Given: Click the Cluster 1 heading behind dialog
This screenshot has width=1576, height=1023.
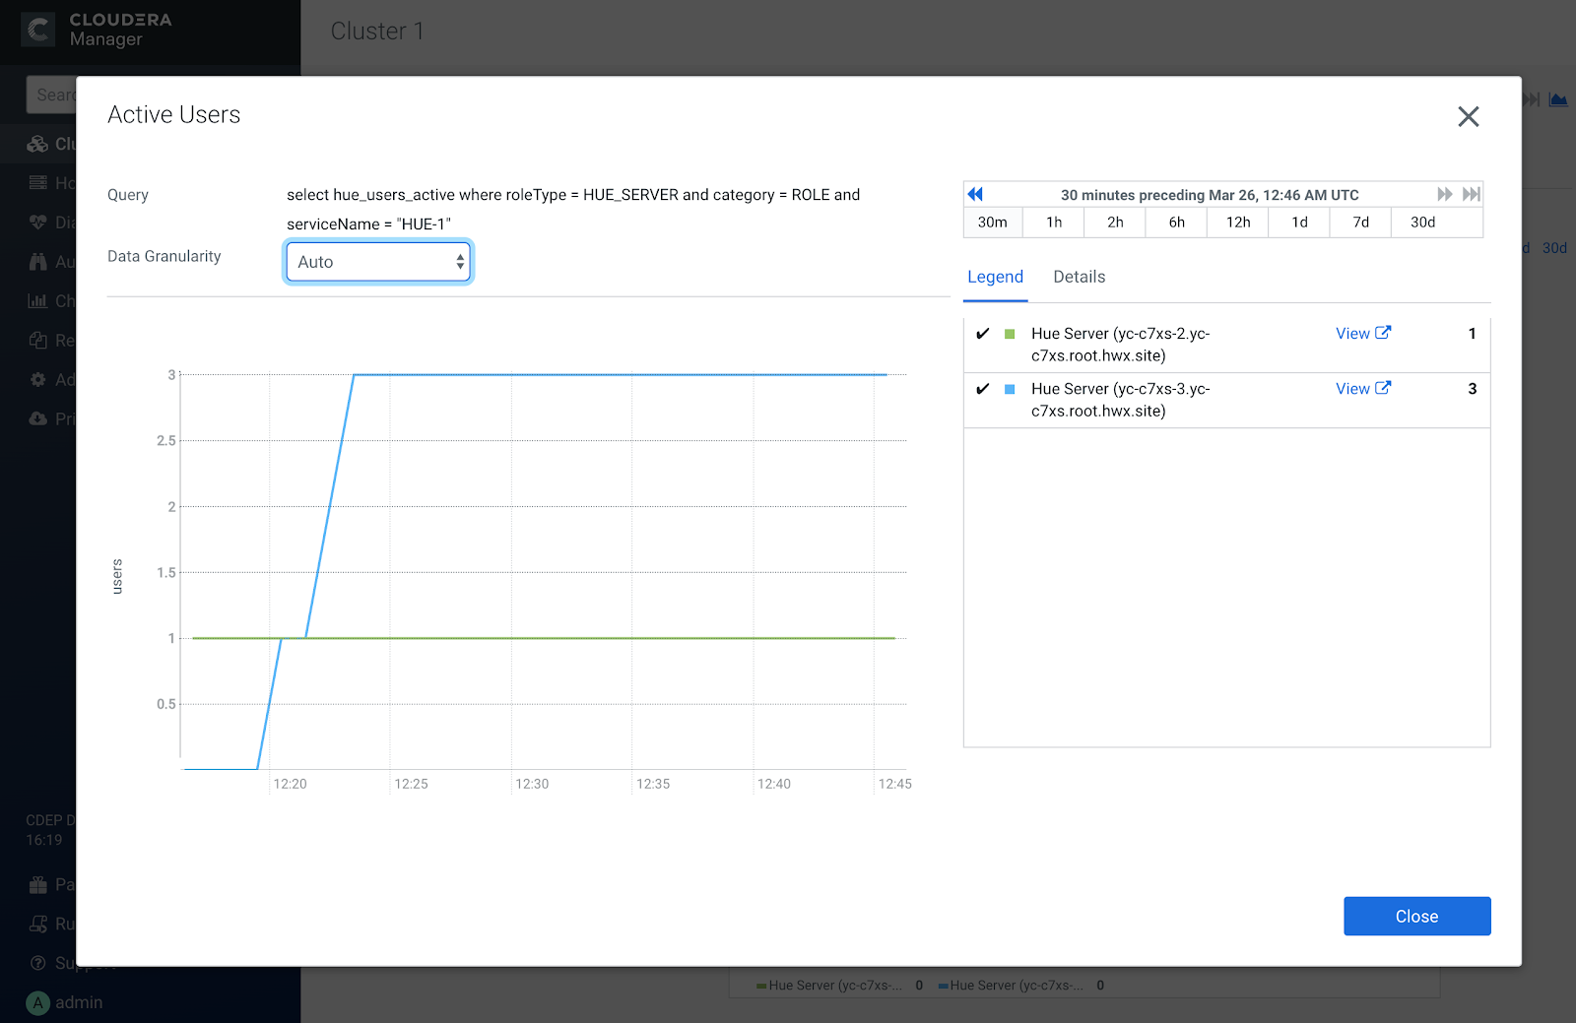Looking at the screenshot, I should click(377, 32).
